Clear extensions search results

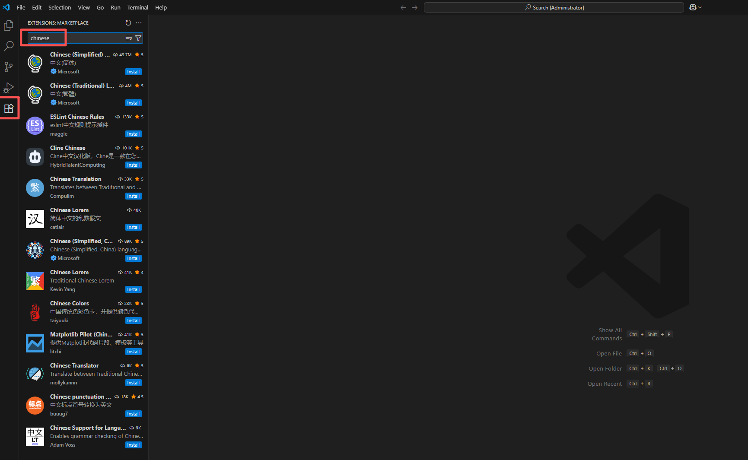(129, 38)
